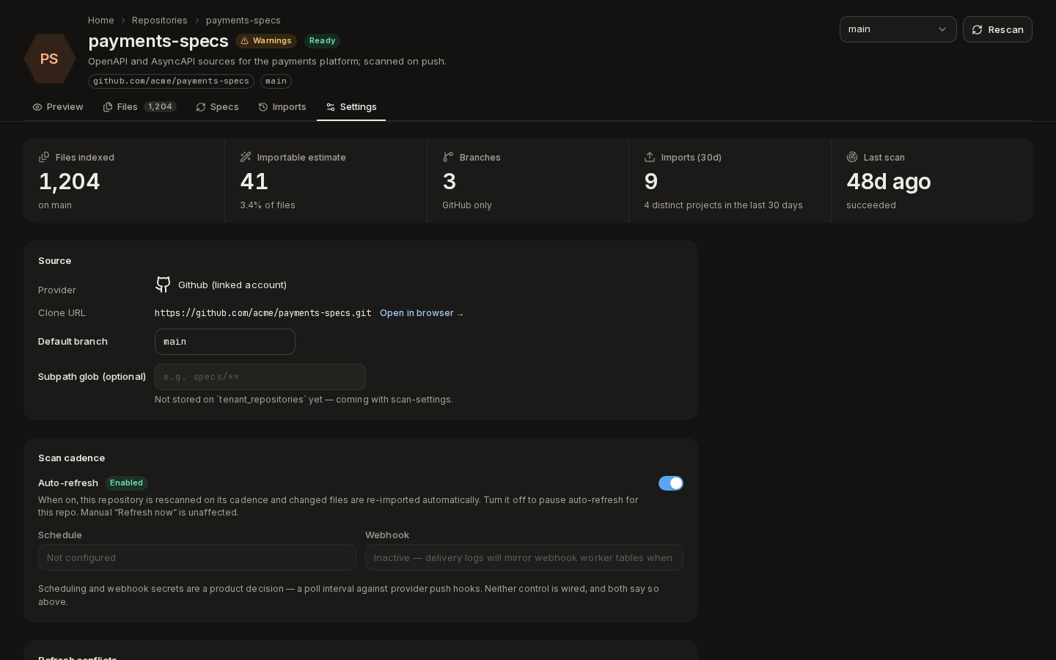Focus the Subpath glob input field
The width and height of the screenshot is (1056, 660).
pos(260,377)
